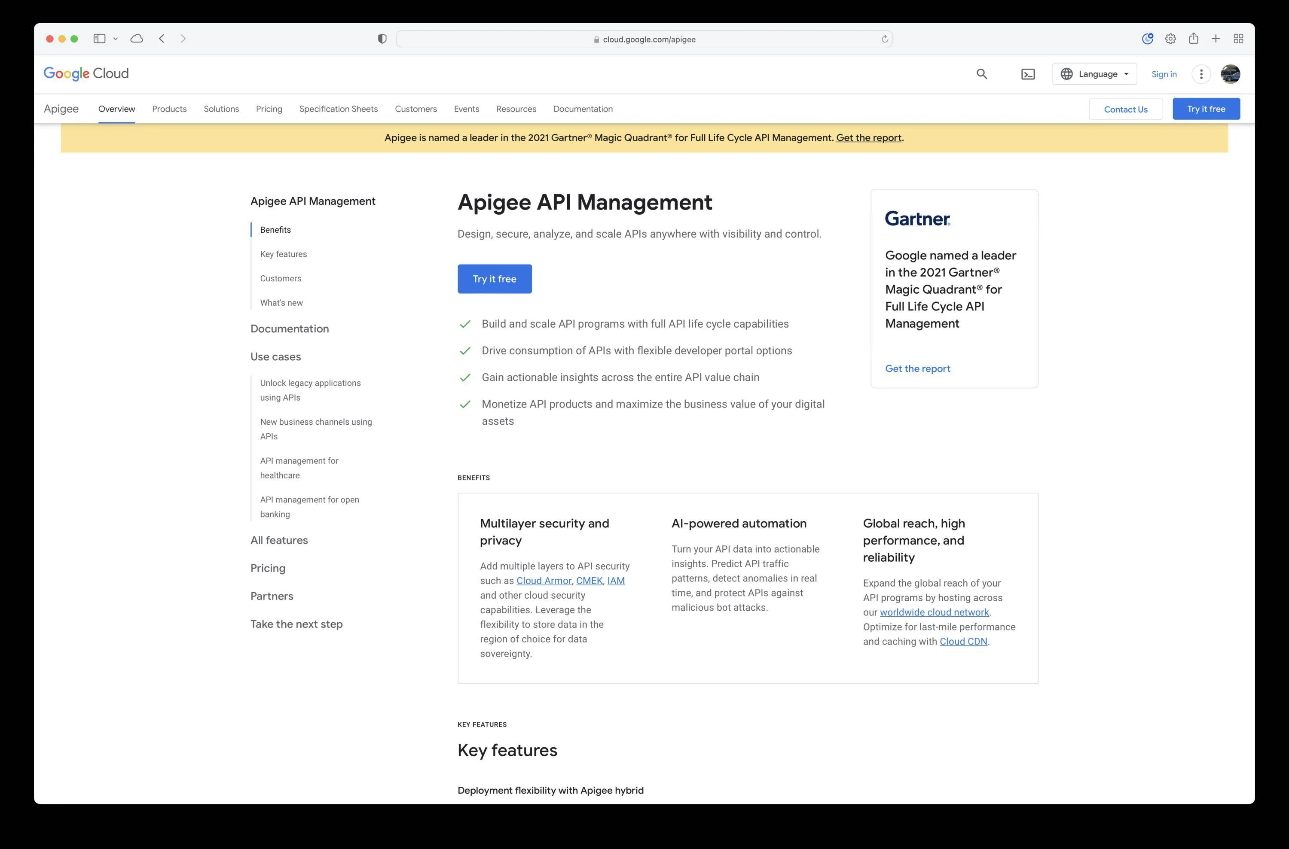Click the Share icon in Safari toolbar

tap(1193, 38)
